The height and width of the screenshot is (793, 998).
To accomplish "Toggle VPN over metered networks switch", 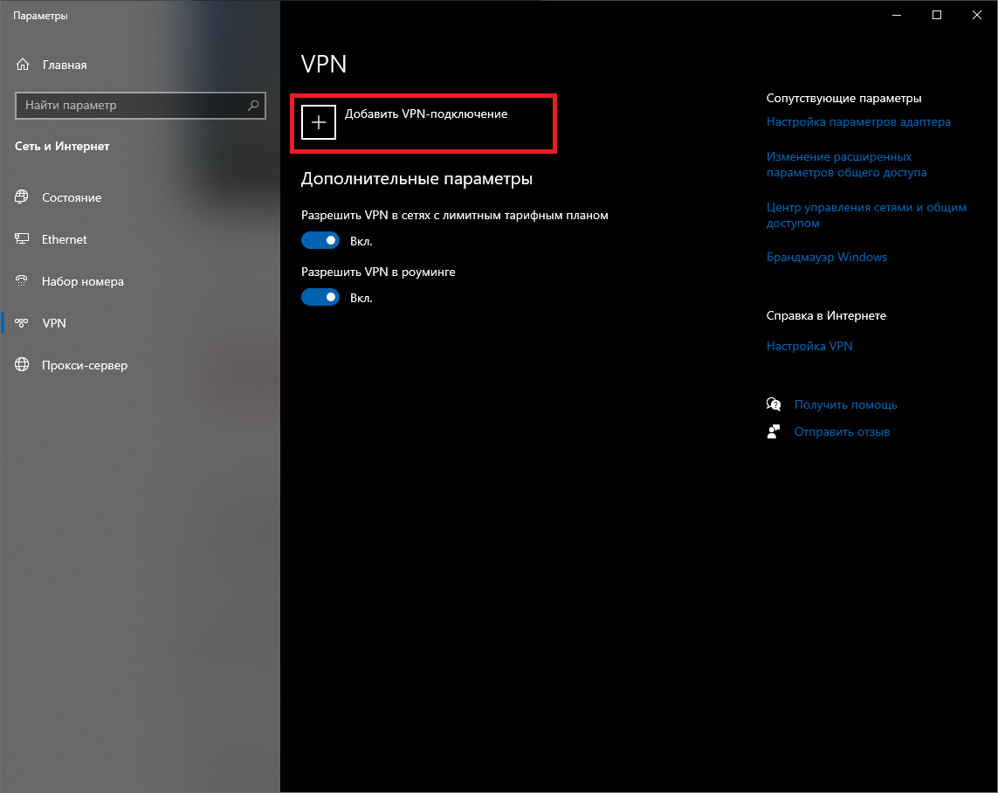I will (x=320, y=240).
